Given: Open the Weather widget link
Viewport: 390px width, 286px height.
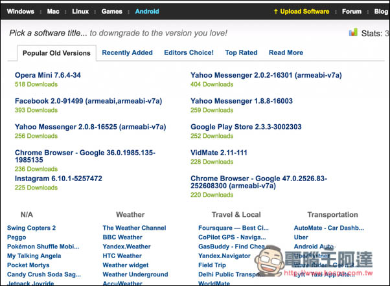Looking at the screenshot, I should coord(126,265).
